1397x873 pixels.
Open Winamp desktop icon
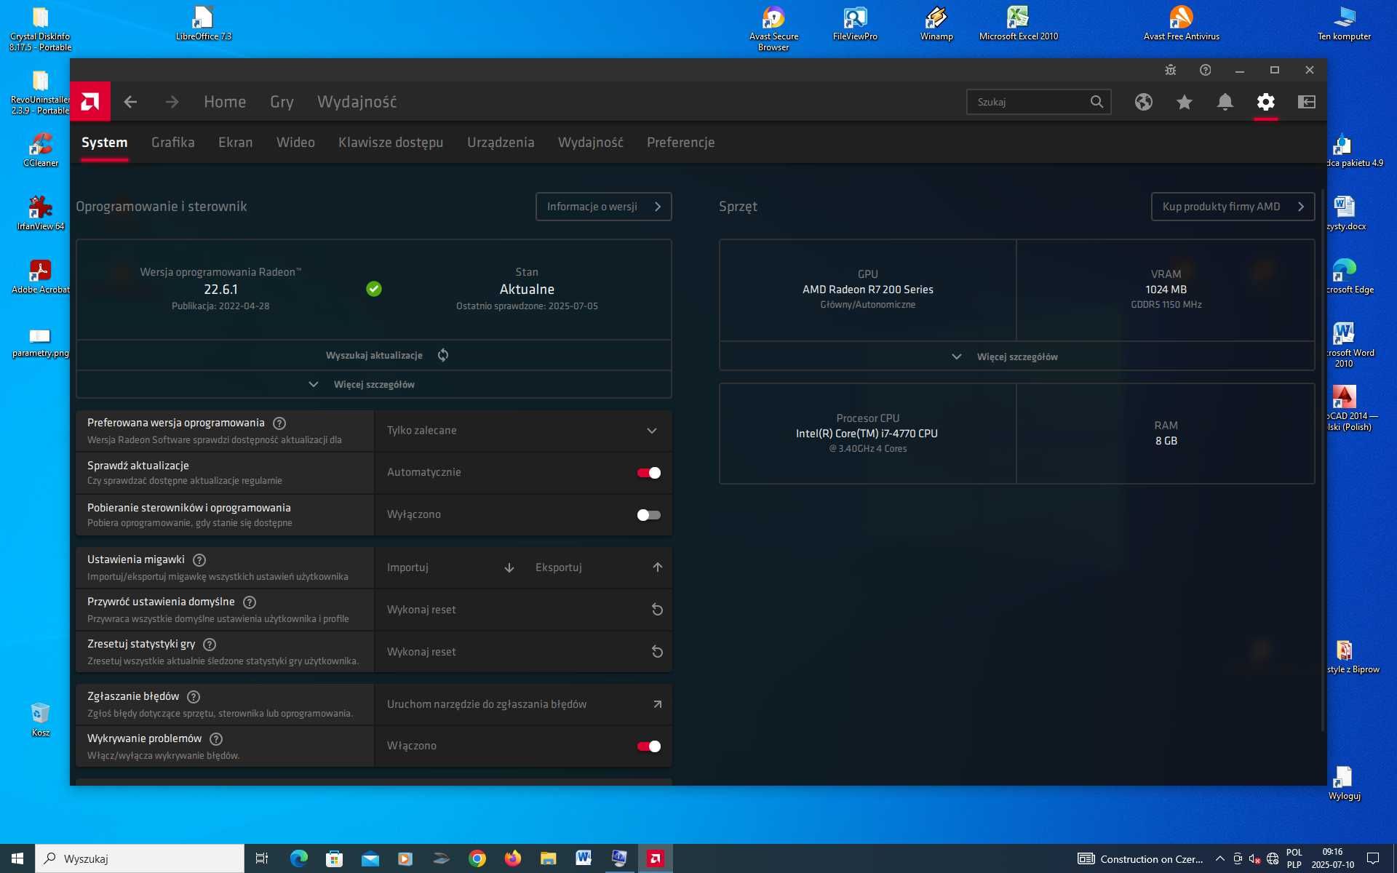pos(936,23)
